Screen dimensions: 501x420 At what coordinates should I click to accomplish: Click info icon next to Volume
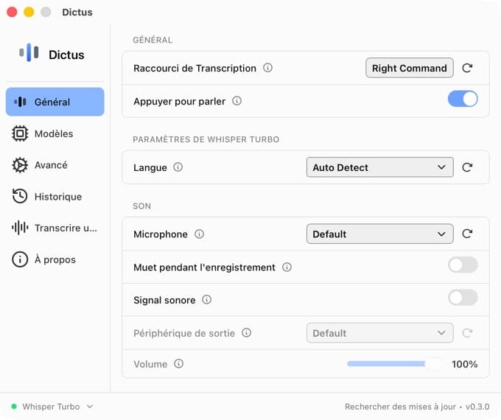click(x=179, y=363)
